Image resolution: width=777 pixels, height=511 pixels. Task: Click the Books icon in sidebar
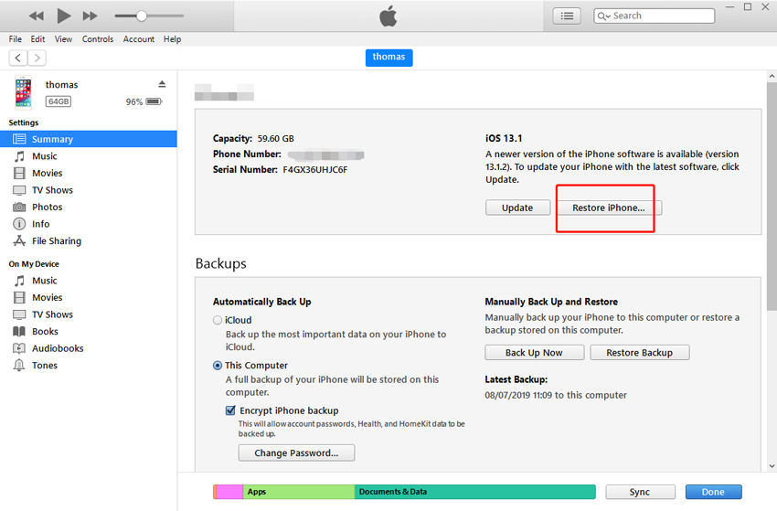[x=19, y=332]
